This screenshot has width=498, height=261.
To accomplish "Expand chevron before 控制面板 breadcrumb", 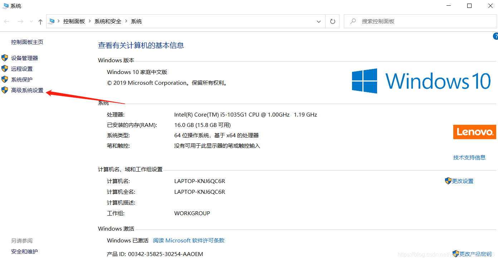I will 59,21.
